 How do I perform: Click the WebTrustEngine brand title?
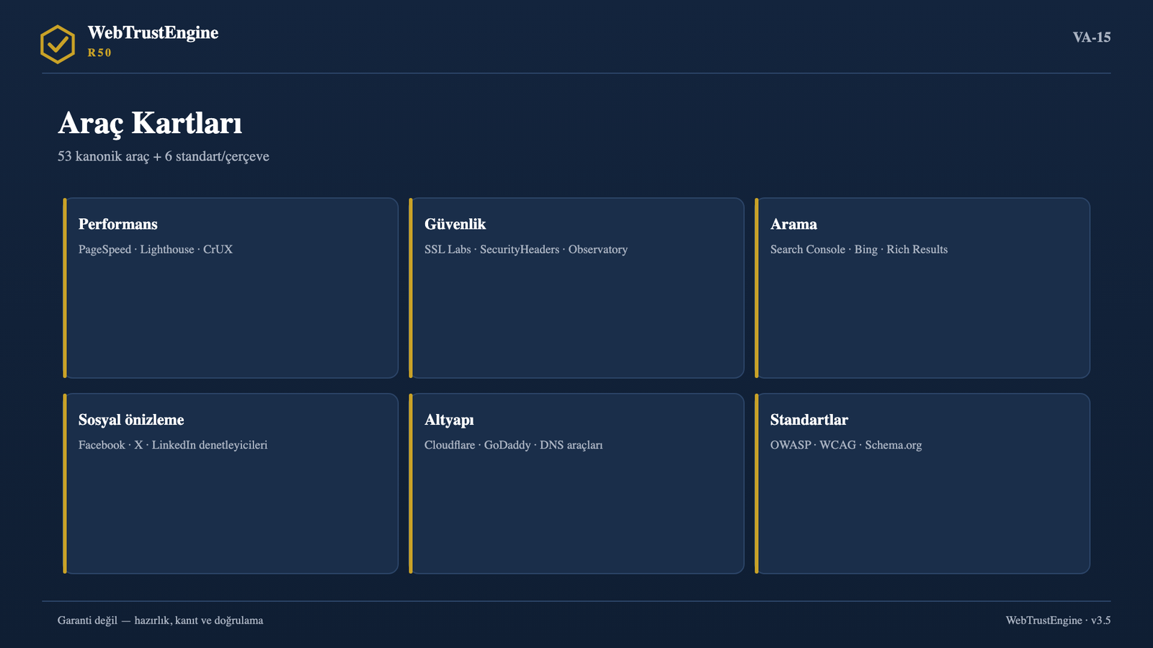coord(153,33)
